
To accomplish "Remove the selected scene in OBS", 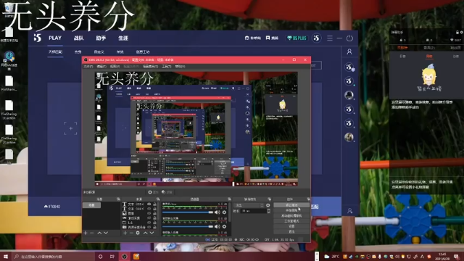I will click(x=92, y=233).
